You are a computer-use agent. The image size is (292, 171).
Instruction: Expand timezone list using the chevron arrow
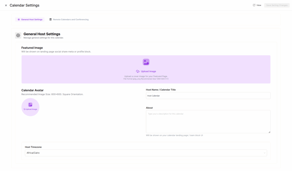pyautogui.click(x=264, y=153)
